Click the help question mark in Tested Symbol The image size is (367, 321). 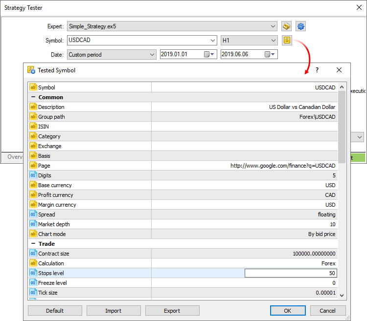(x=317, y=70)
